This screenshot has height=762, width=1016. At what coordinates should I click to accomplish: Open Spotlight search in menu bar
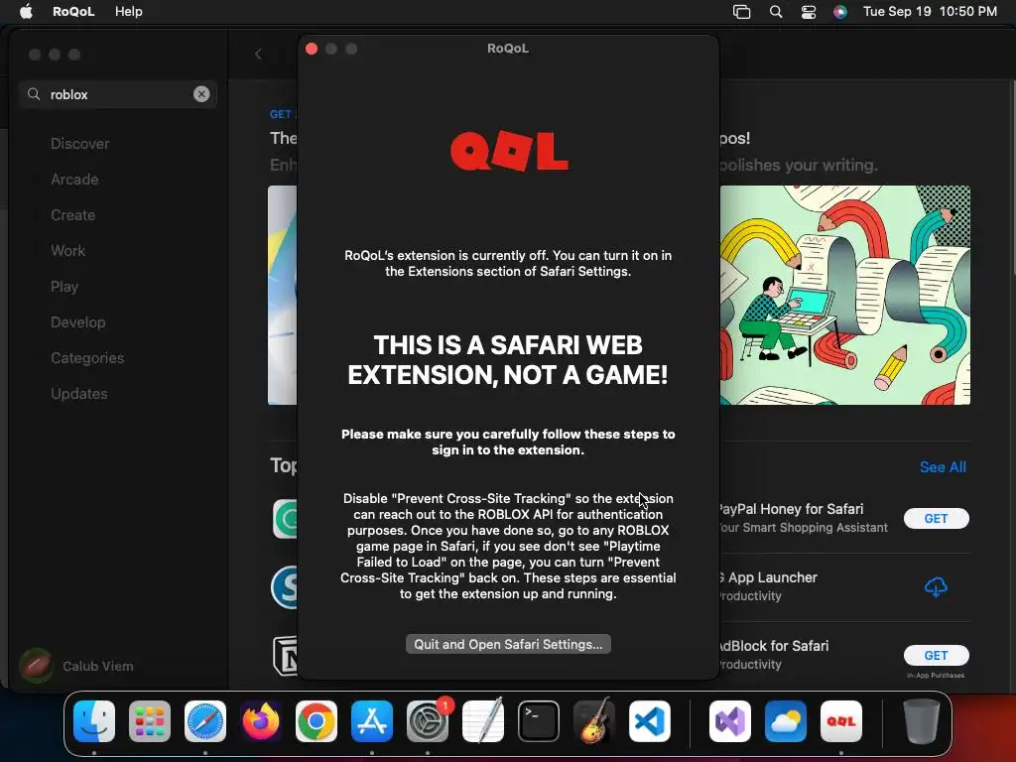point(776,12)
